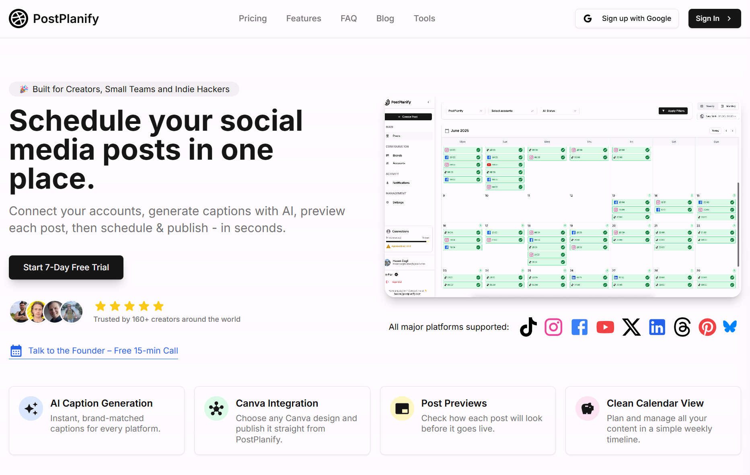Go to the FAQ page
The width and height of the screenshot is (750, 475).
click(x=349, y=19)
